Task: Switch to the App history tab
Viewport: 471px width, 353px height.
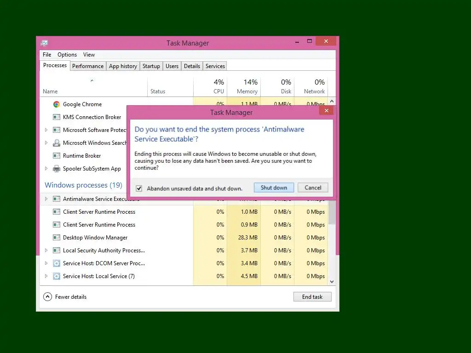Action: [x=123, y=66]
